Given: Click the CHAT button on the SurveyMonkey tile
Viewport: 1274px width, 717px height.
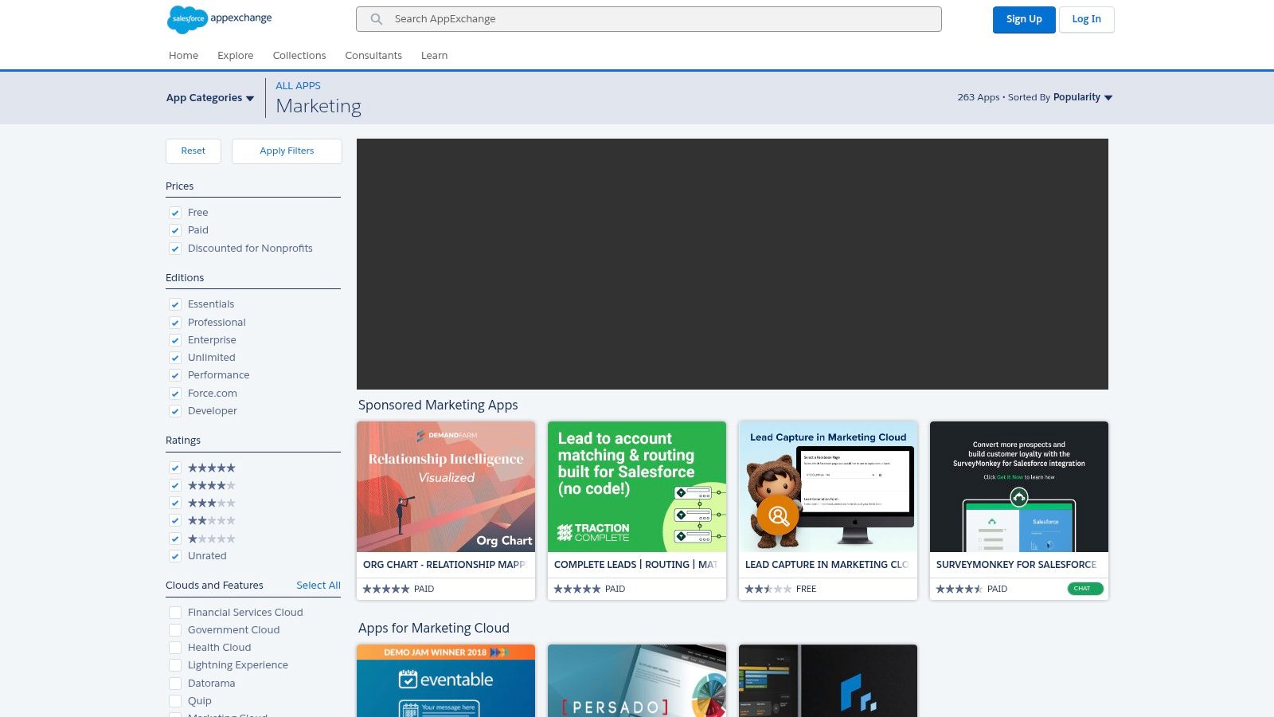Looking at the screenshot, I should pos(1084,588).
